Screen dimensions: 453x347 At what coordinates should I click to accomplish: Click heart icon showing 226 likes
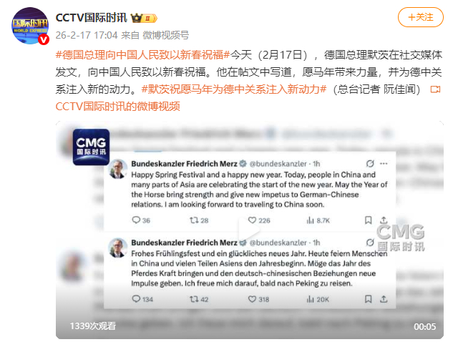click(252, 220)
